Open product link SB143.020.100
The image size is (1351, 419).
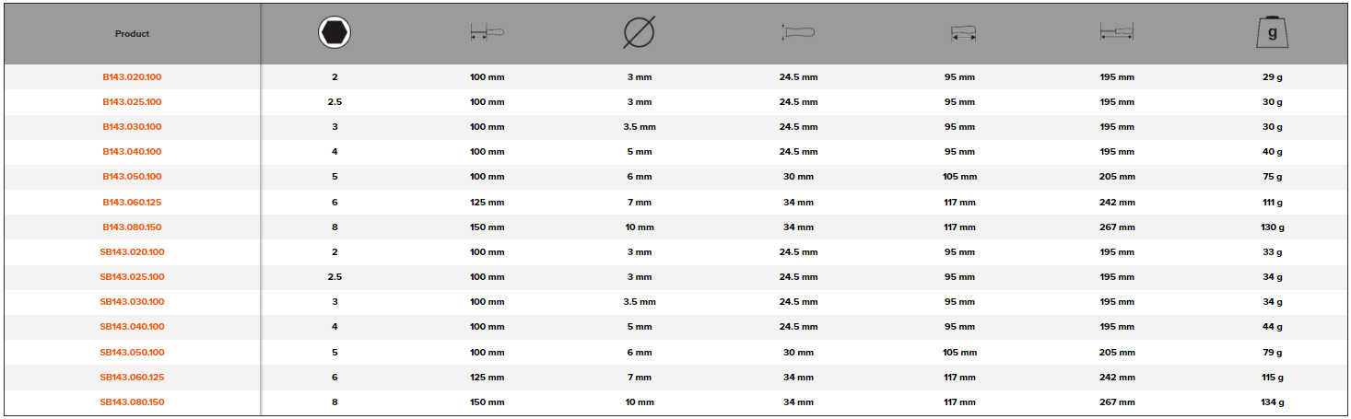(132, 252)
